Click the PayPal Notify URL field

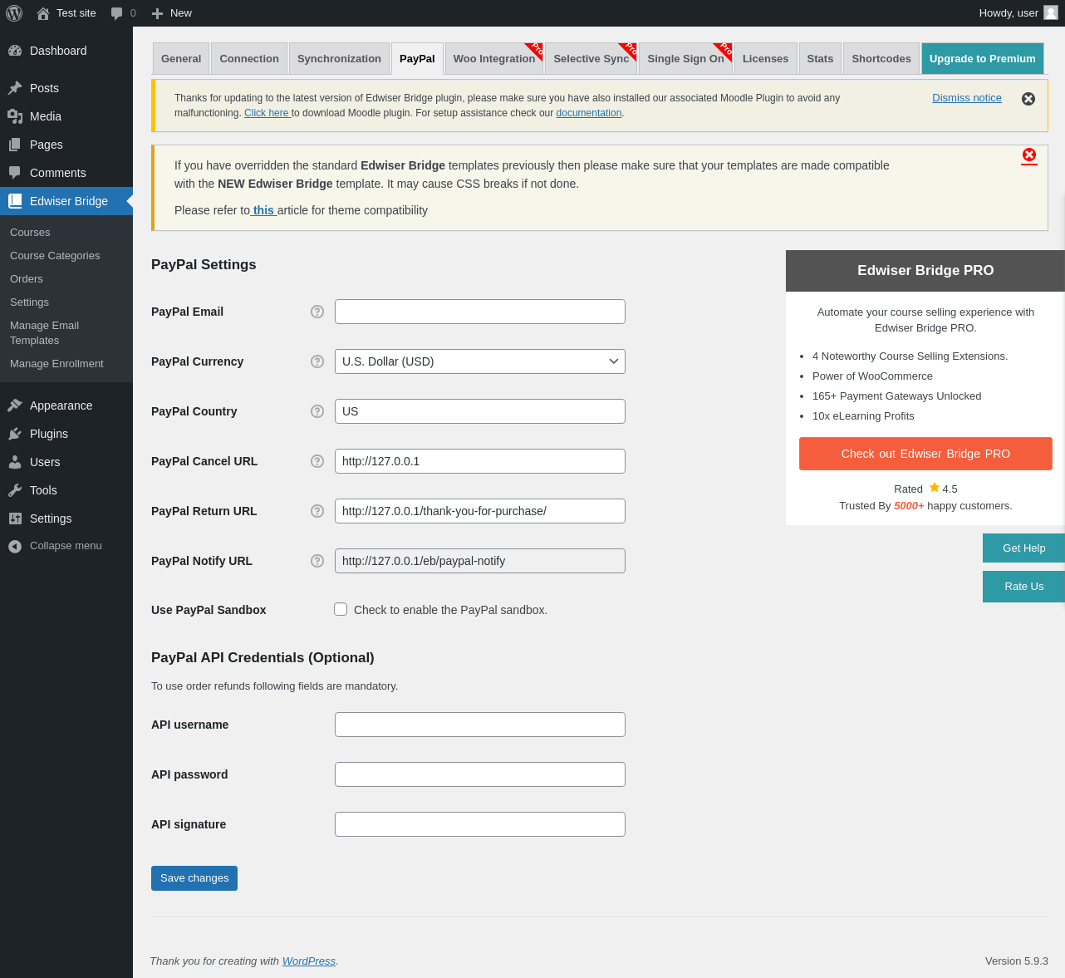[x=480, y=561]
